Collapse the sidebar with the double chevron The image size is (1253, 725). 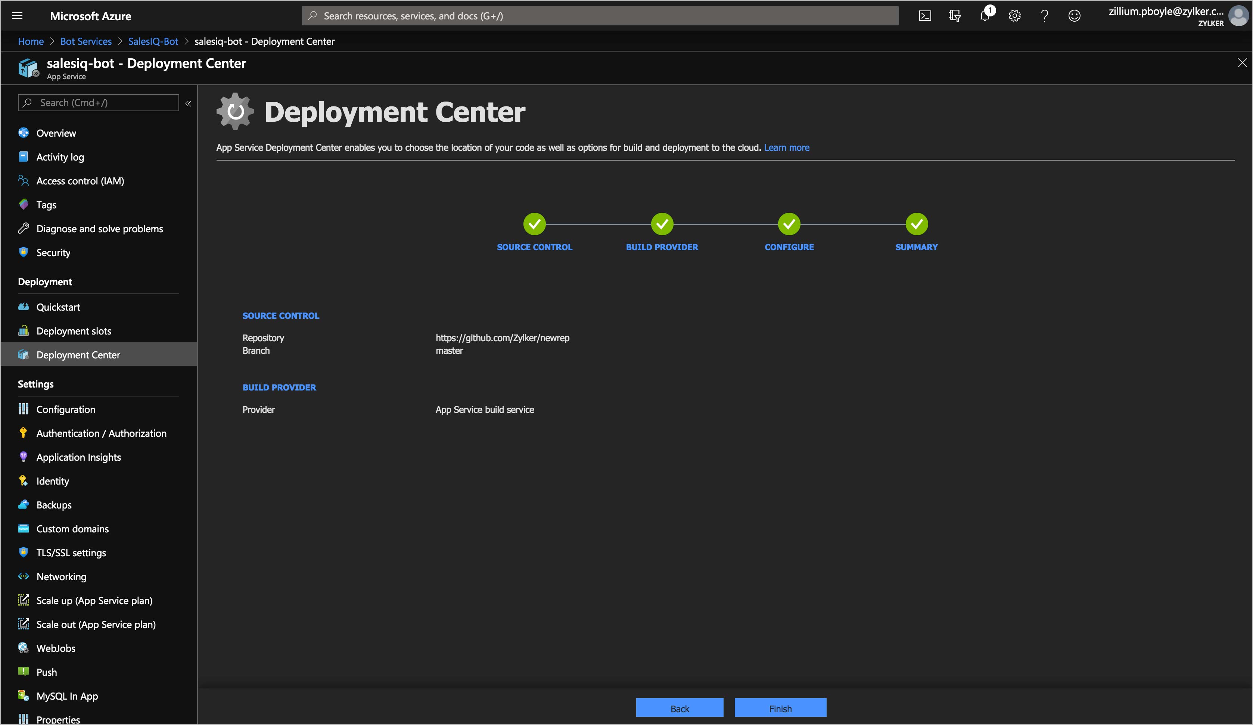click(x=189, y=103)
